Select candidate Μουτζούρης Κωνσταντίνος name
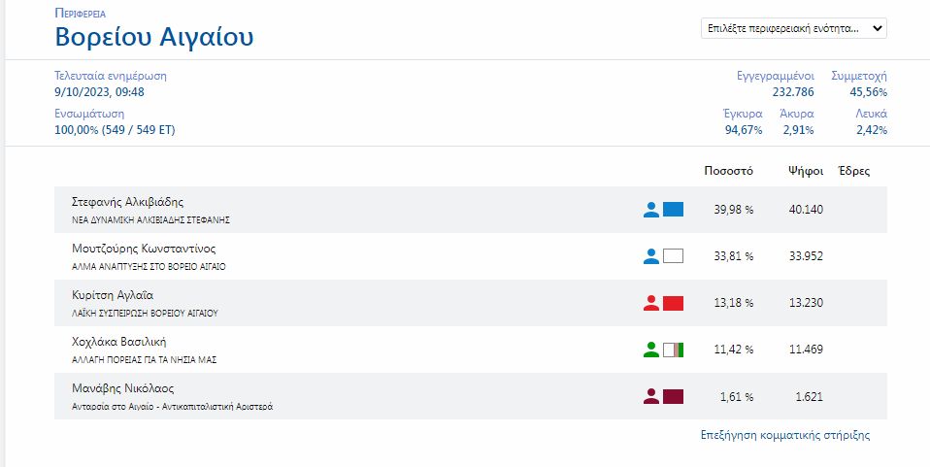930x467 pixels. 144,249
